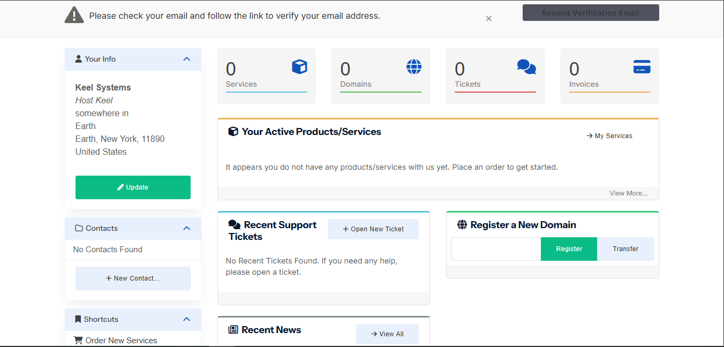
Task: Click the warning triangle icon
Action: click(74, 15)
